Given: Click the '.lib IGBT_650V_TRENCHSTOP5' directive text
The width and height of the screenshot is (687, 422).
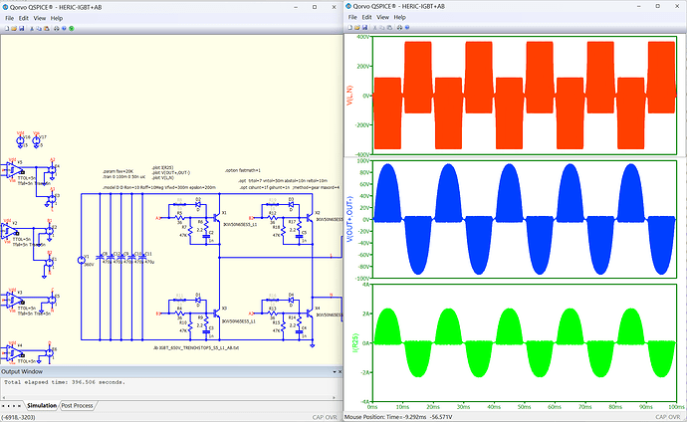Looking at the screenshot, I should point(196,347).
